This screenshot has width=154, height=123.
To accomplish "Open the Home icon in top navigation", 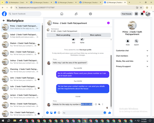I will [x=62, y=14].
